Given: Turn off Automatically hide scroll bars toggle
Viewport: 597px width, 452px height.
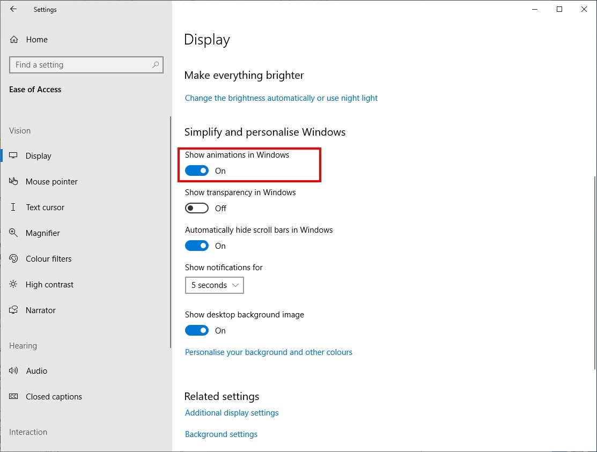Looking at the screenshot, I should (x=197, y=246).
